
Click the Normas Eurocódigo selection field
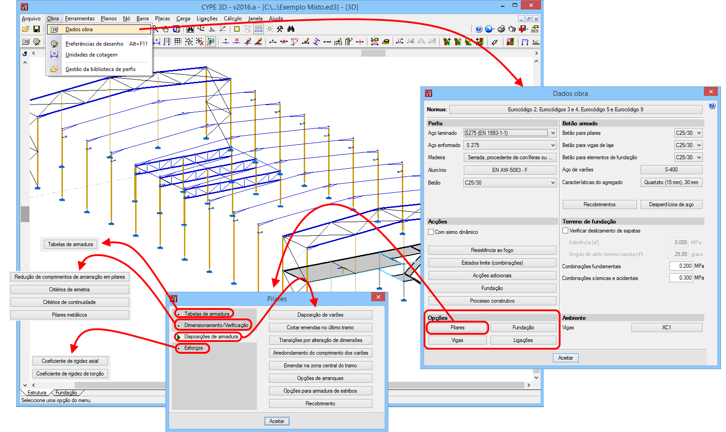tap(575, 109)
